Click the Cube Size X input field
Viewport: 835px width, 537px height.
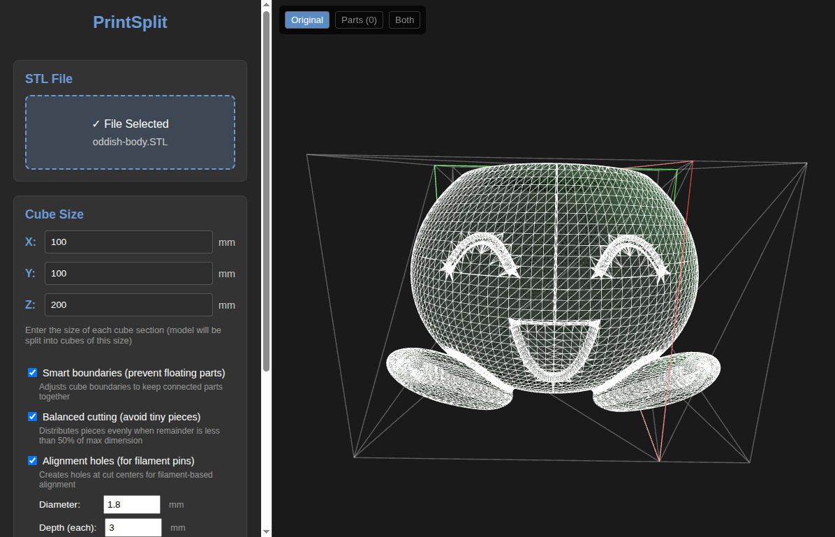128,242
